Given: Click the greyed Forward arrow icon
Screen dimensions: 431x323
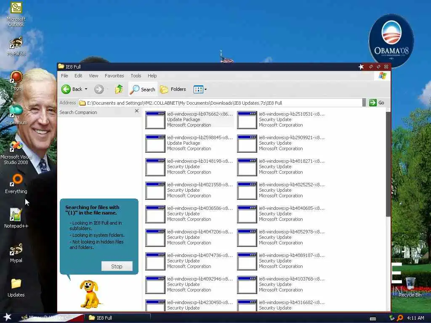Looking at the screenshot, I should [x=99, y=89].
